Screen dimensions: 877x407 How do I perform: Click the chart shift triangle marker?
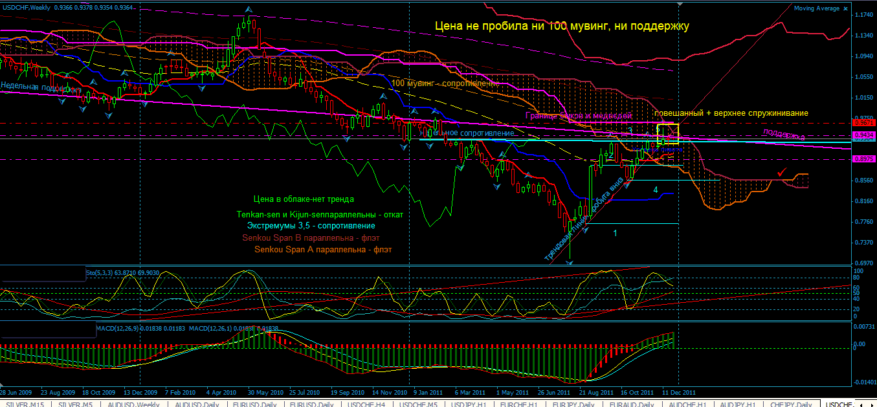point(679,4)
